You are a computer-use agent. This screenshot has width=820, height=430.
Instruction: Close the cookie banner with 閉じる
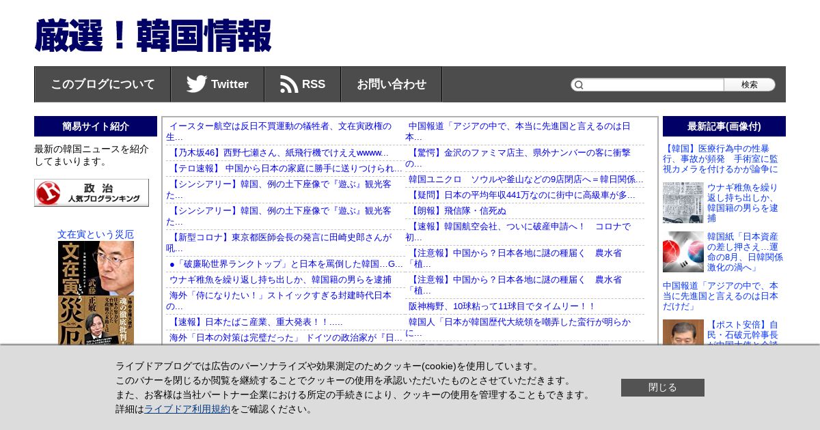pyautogui.click(x=663, y=388)
